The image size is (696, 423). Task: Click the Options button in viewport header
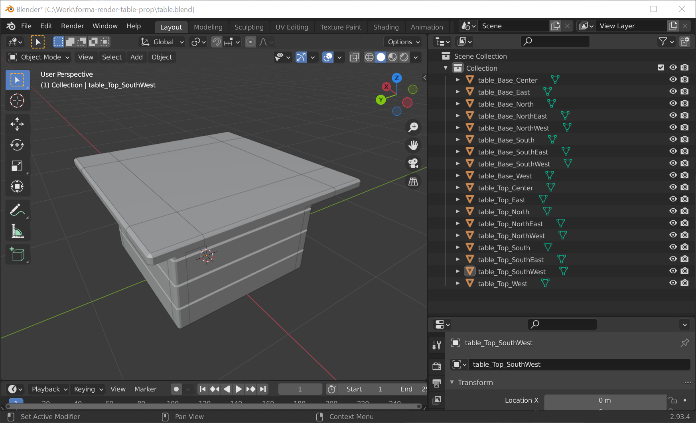coord(402,42)
